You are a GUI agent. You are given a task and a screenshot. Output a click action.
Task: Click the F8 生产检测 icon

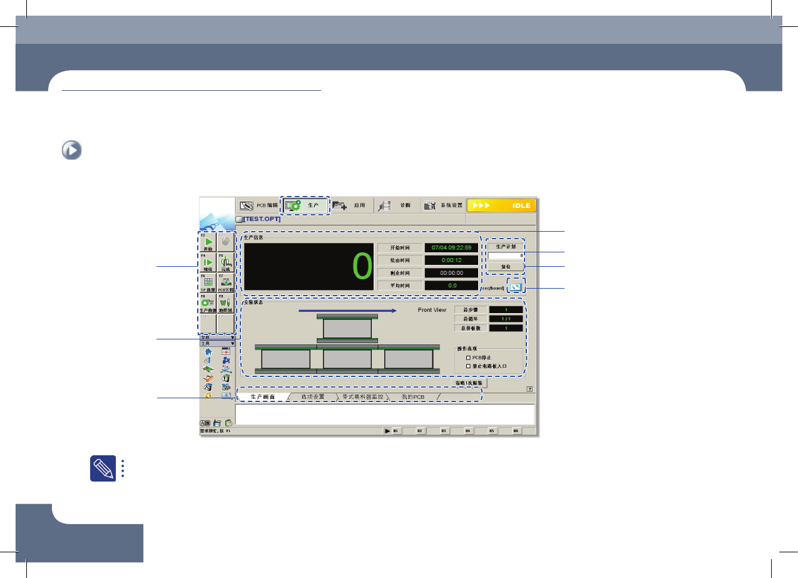click(x=208, y=303)
